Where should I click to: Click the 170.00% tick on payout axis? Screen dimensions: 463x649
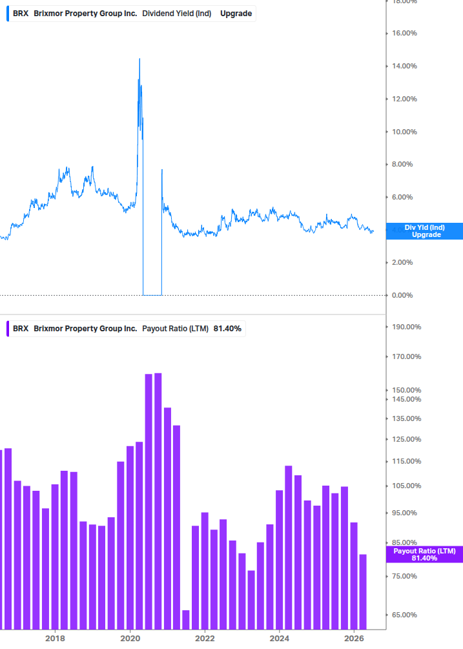pos(406,356)
